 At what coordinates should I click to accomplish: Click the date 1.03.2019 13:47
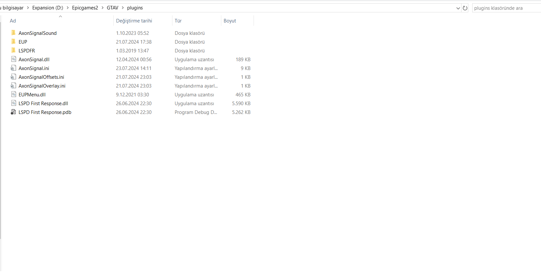click(132, 51)
